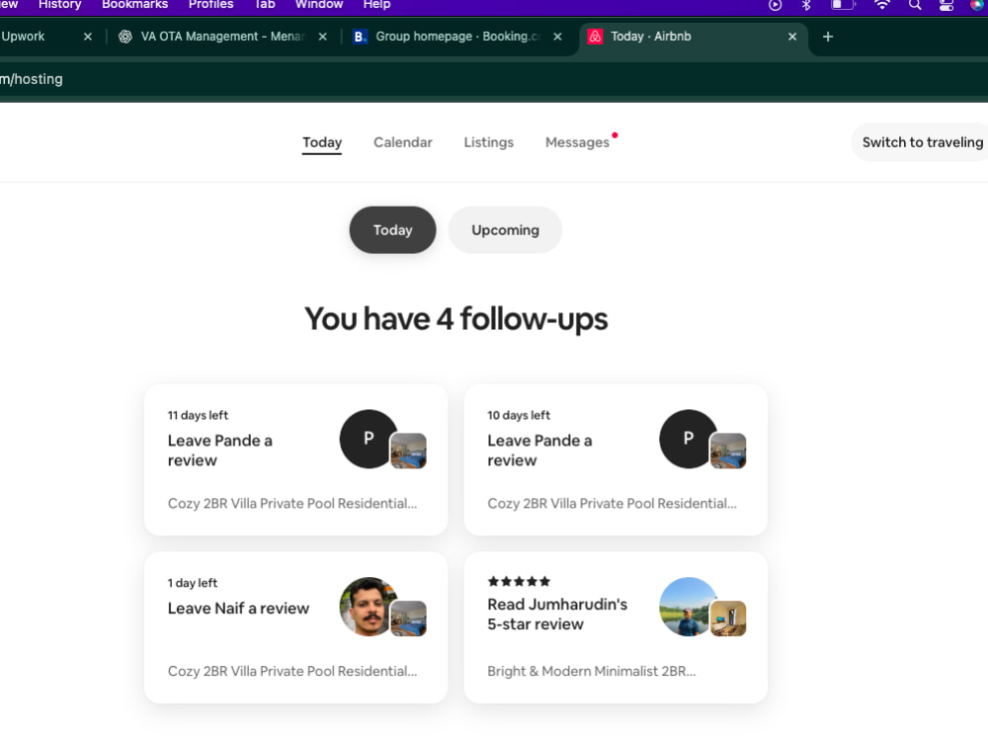The width and height of the screenshot is (988, 741).
Task: Select the Today hosting nav tab
Action: (322, 142)
